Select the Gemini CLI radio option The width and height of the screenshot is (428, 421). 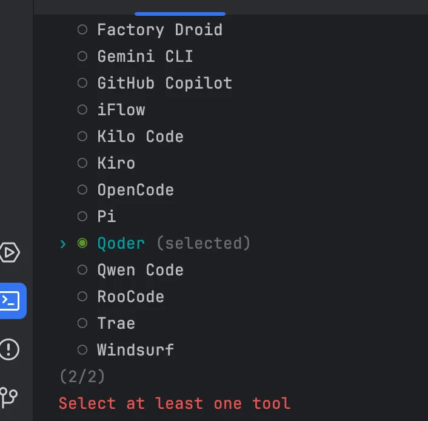83,56
